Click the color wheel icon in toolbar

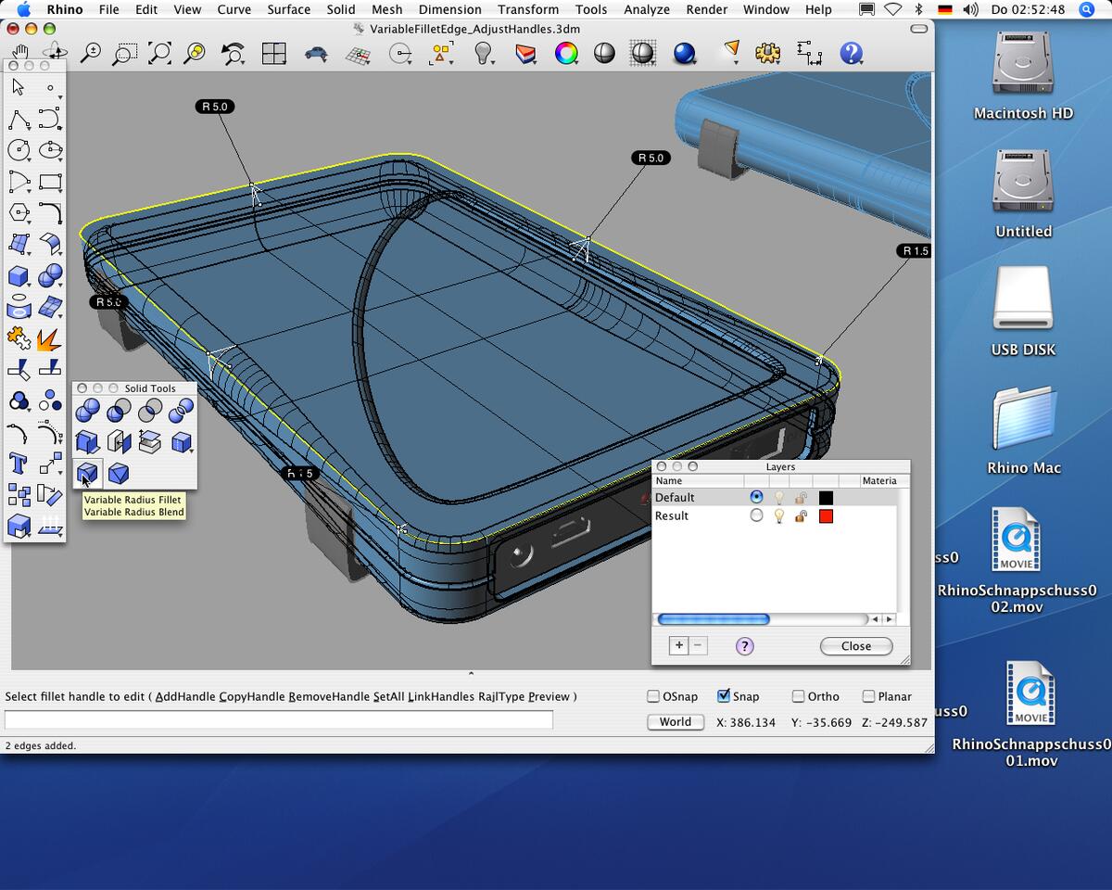tap(565, 53)
